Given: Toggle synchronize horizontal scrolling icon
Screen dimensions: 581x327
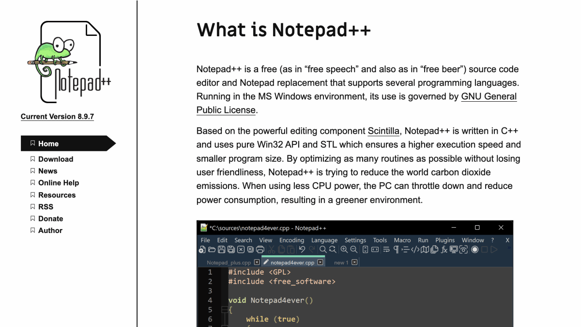Looking at the screenshot, I should point(375,249).
